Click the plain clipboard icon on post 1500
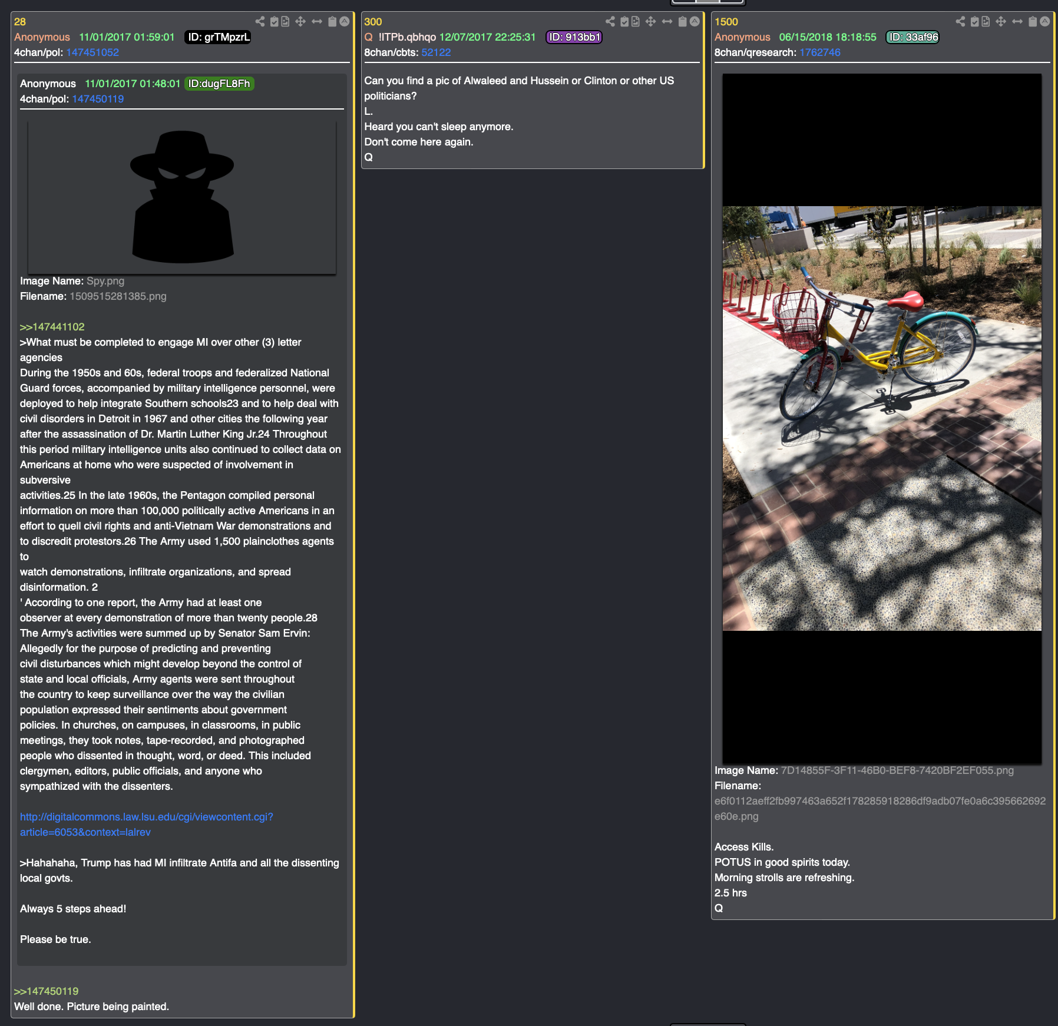1058x1026 pixels. pyautogui.click(x=1033, y=22)
